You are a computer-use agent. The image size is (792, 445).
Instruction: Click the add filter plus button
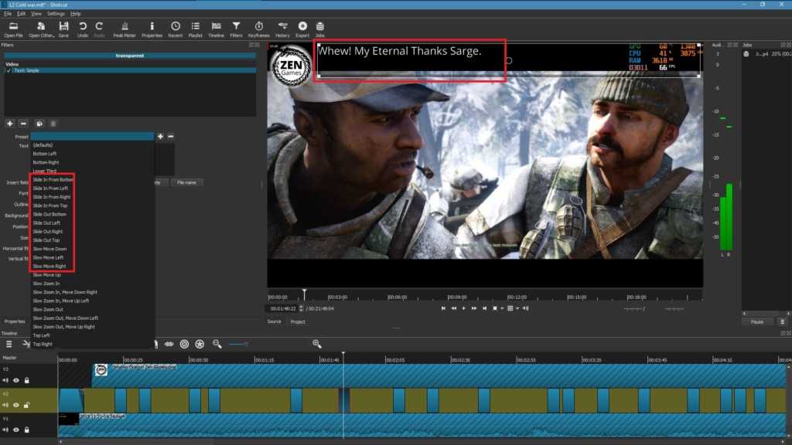(9, 123)
